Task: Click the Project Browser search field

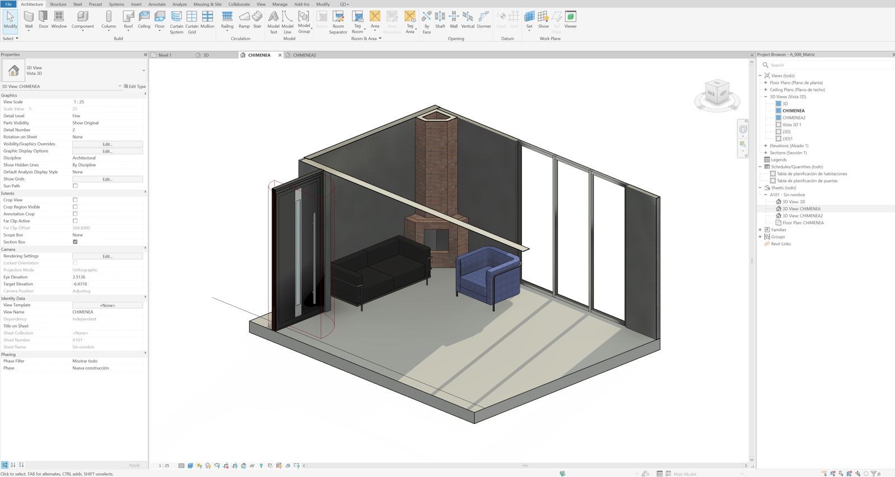Action: [x=828, y=65]
